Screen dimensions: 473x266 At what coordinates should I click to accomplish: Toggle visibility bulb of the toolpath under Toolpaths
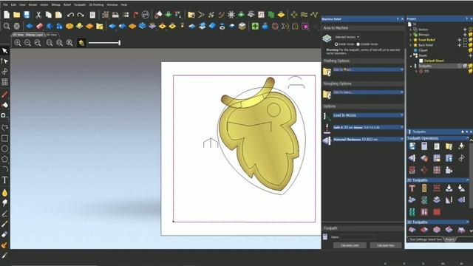471,71
